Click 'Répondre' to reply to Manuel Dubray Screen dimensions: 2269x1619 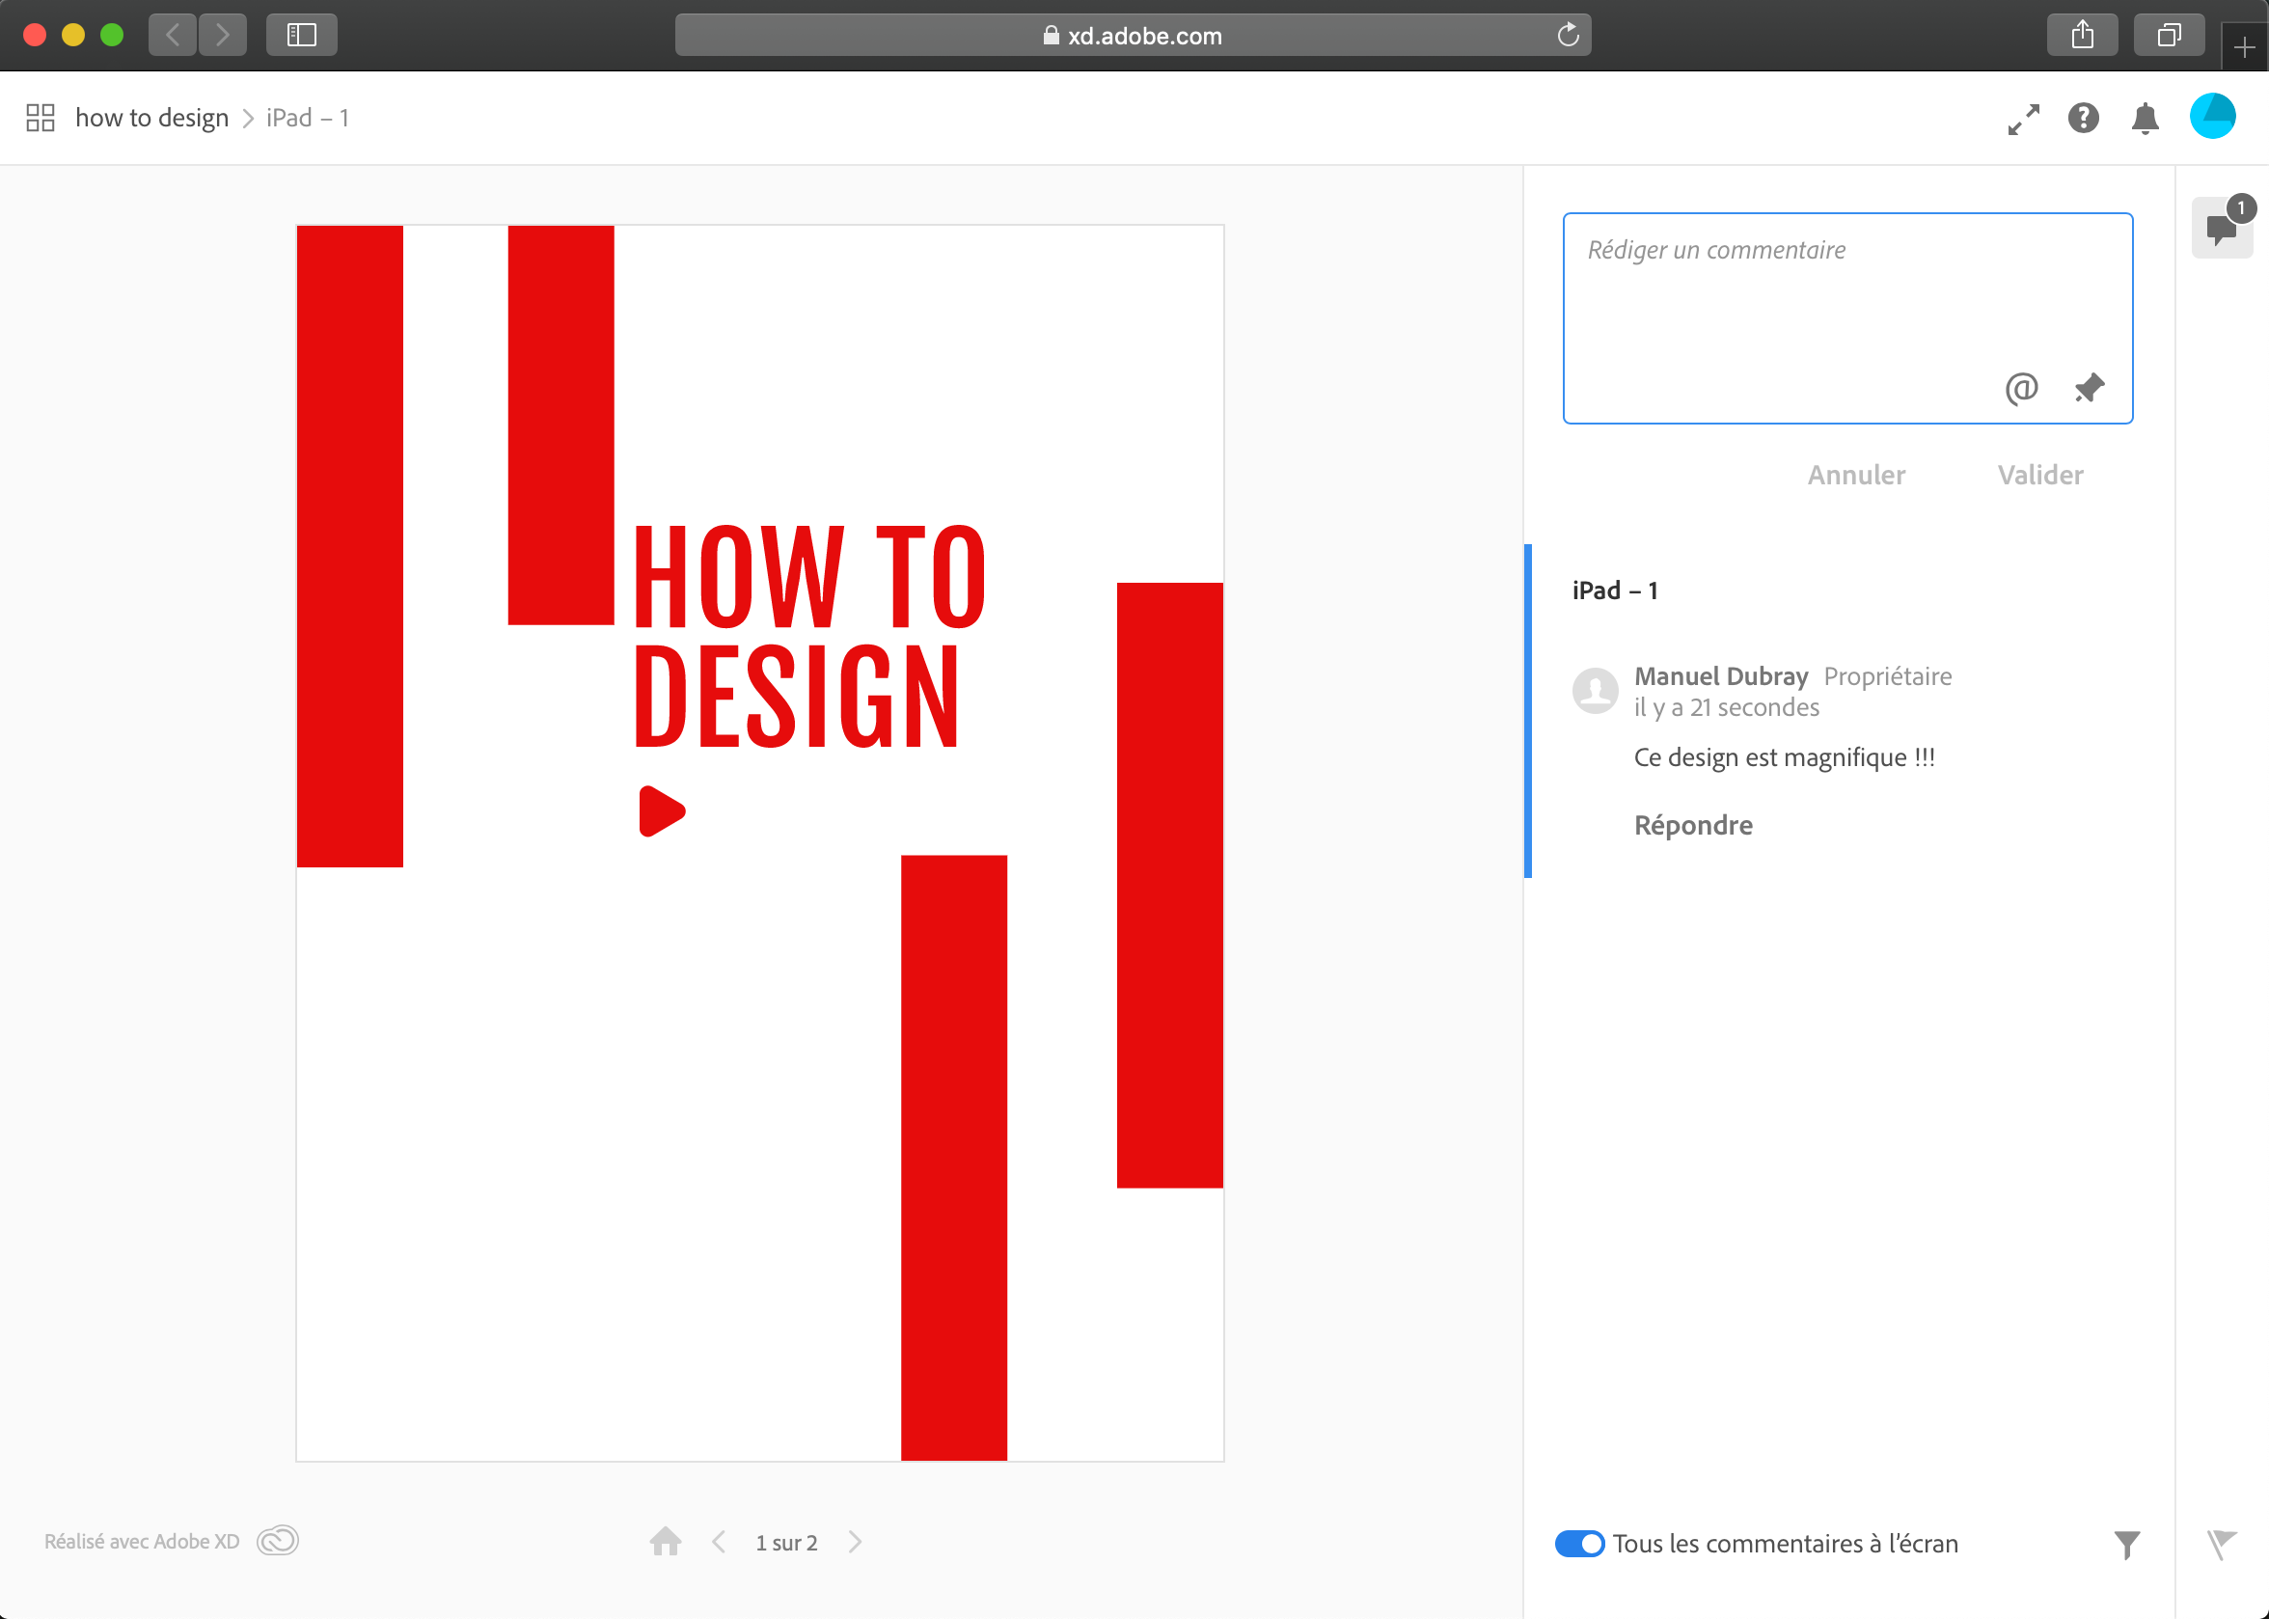[x=1691, y=822]
